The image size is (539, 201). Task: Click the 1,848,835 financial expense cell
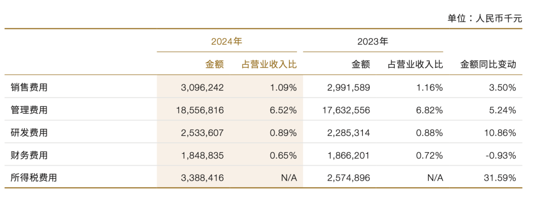click(203, 155)
